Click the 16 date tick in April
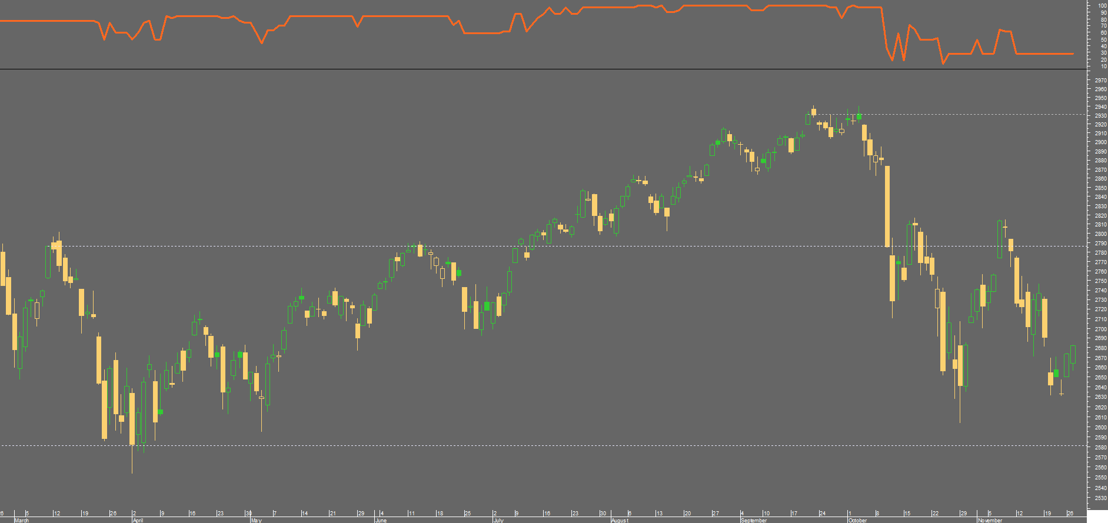This screenshot has width=1108, height=523. pyautogui.click(x=192, y=514)
